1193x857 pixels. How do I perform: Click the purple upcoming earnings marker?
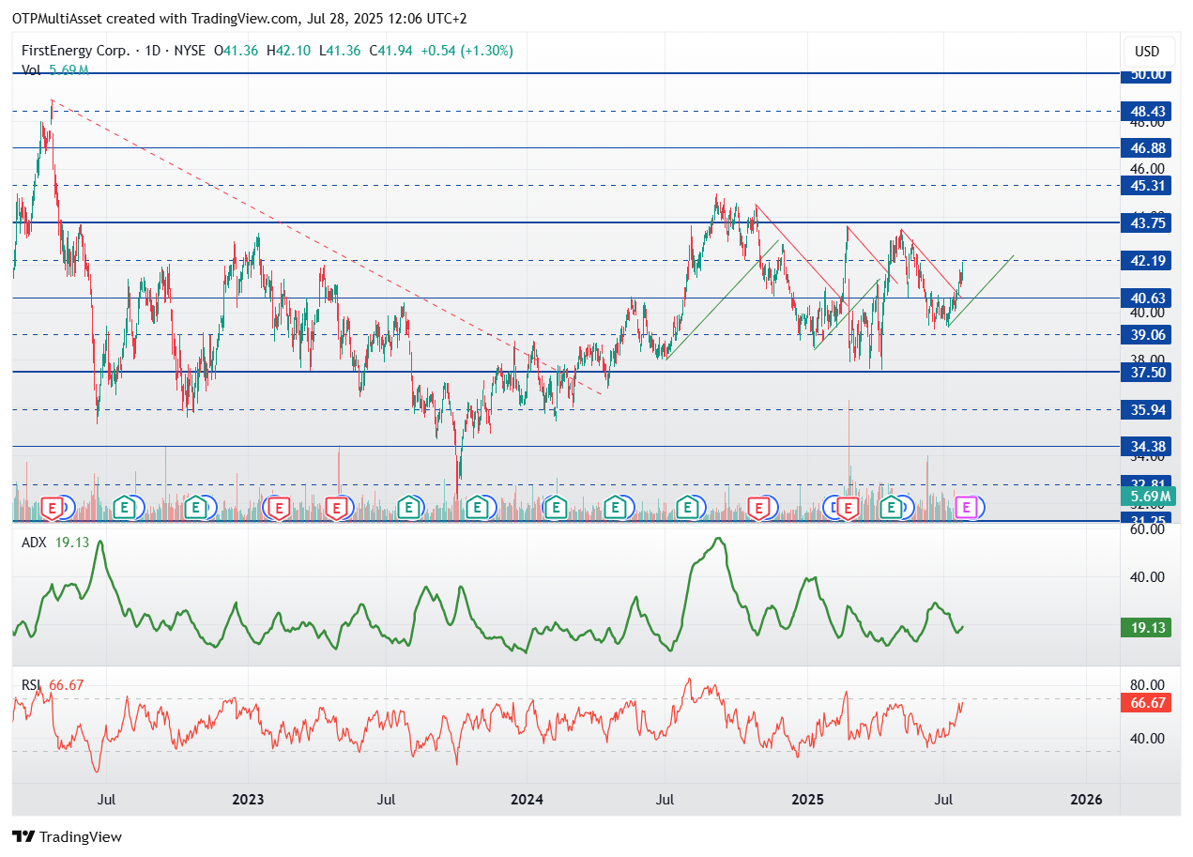coord(968,508)
